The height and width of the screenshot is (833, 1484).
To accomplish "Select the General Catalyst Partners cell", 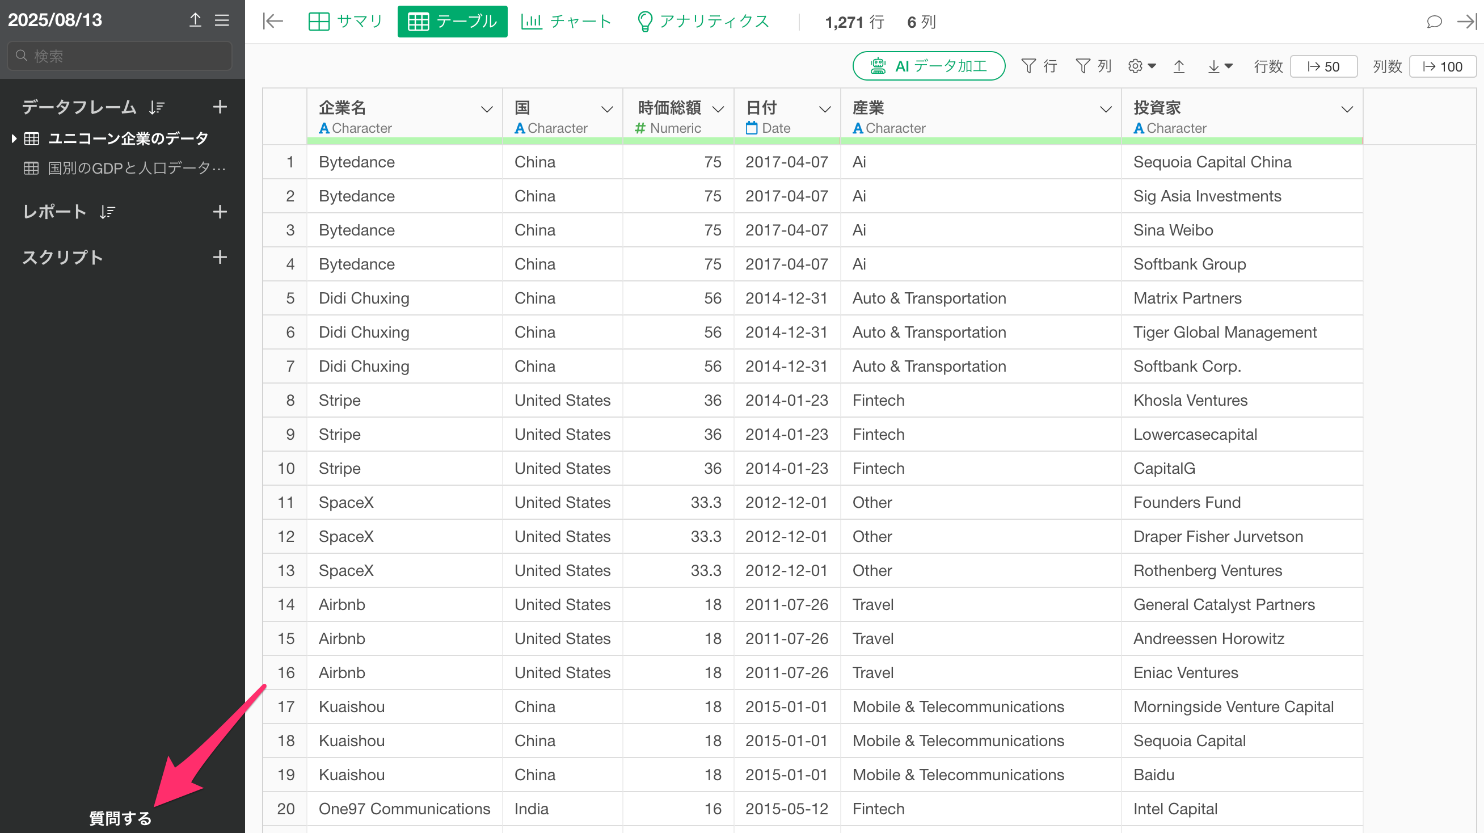I will (x=1242, y=604).
